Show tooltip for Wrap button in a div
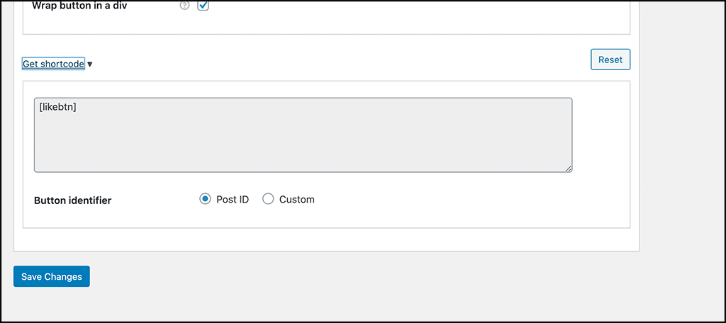 tap(185, 6)
